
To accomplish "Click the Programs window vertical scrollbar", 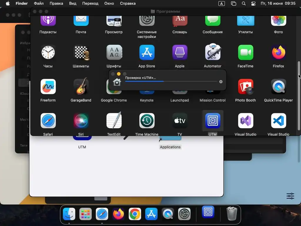I will coord(299,96).
